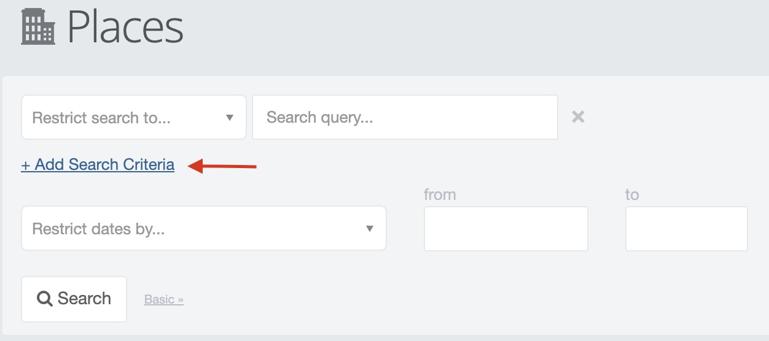Click the "from" label above the date field
This screenshot has height=341, width=769.
coord(440,195)
